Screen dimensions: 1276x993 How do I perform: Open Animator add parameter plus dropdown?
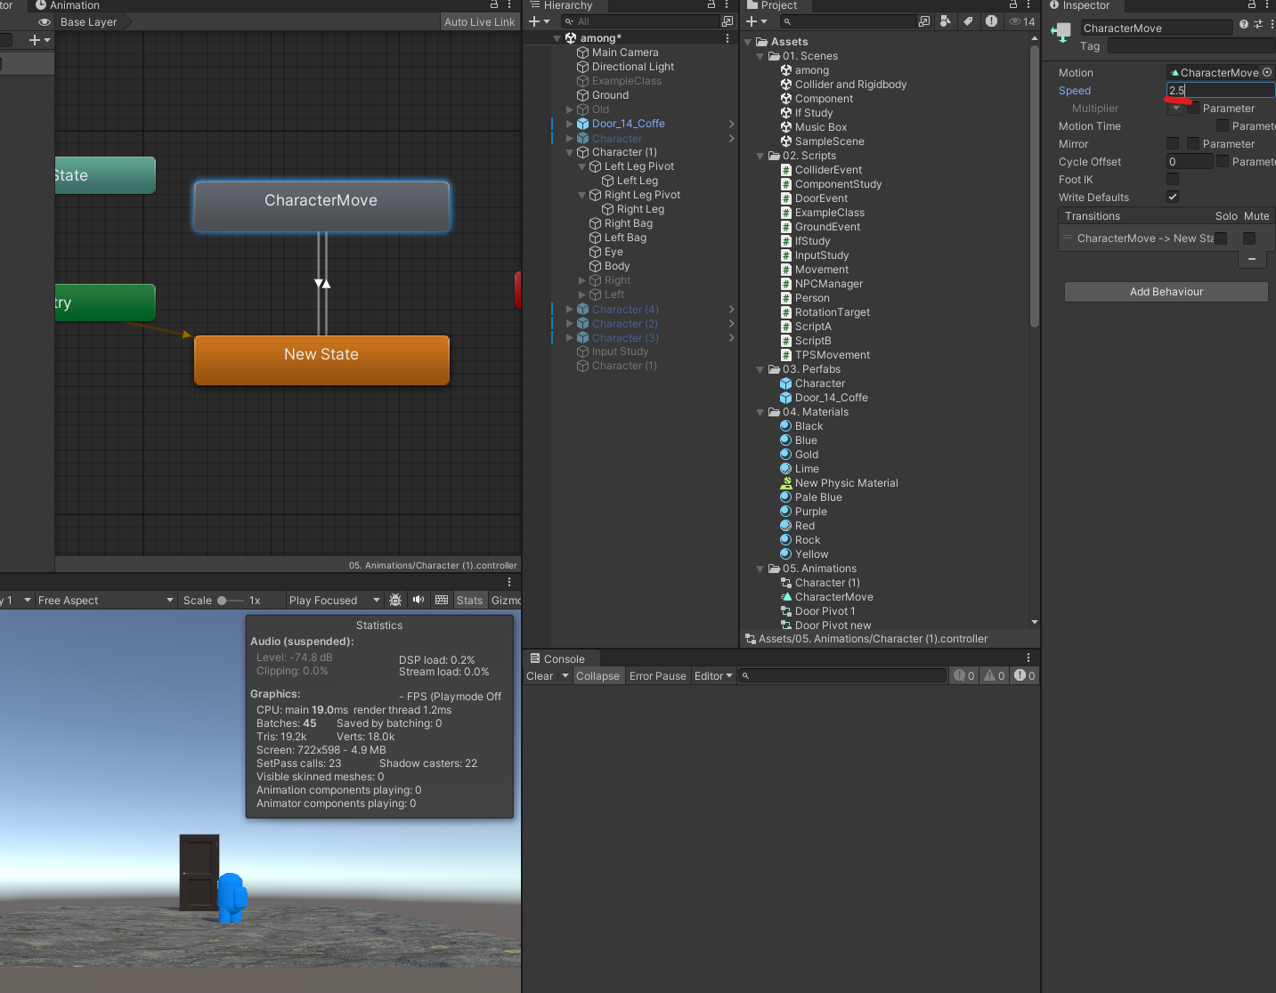39,40
